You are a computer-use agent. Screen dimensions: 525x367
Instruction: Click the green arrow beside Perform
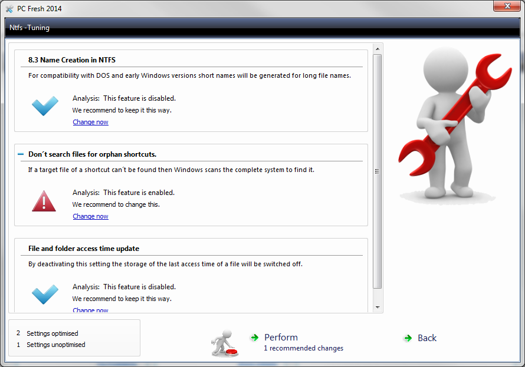click(255, 338)
